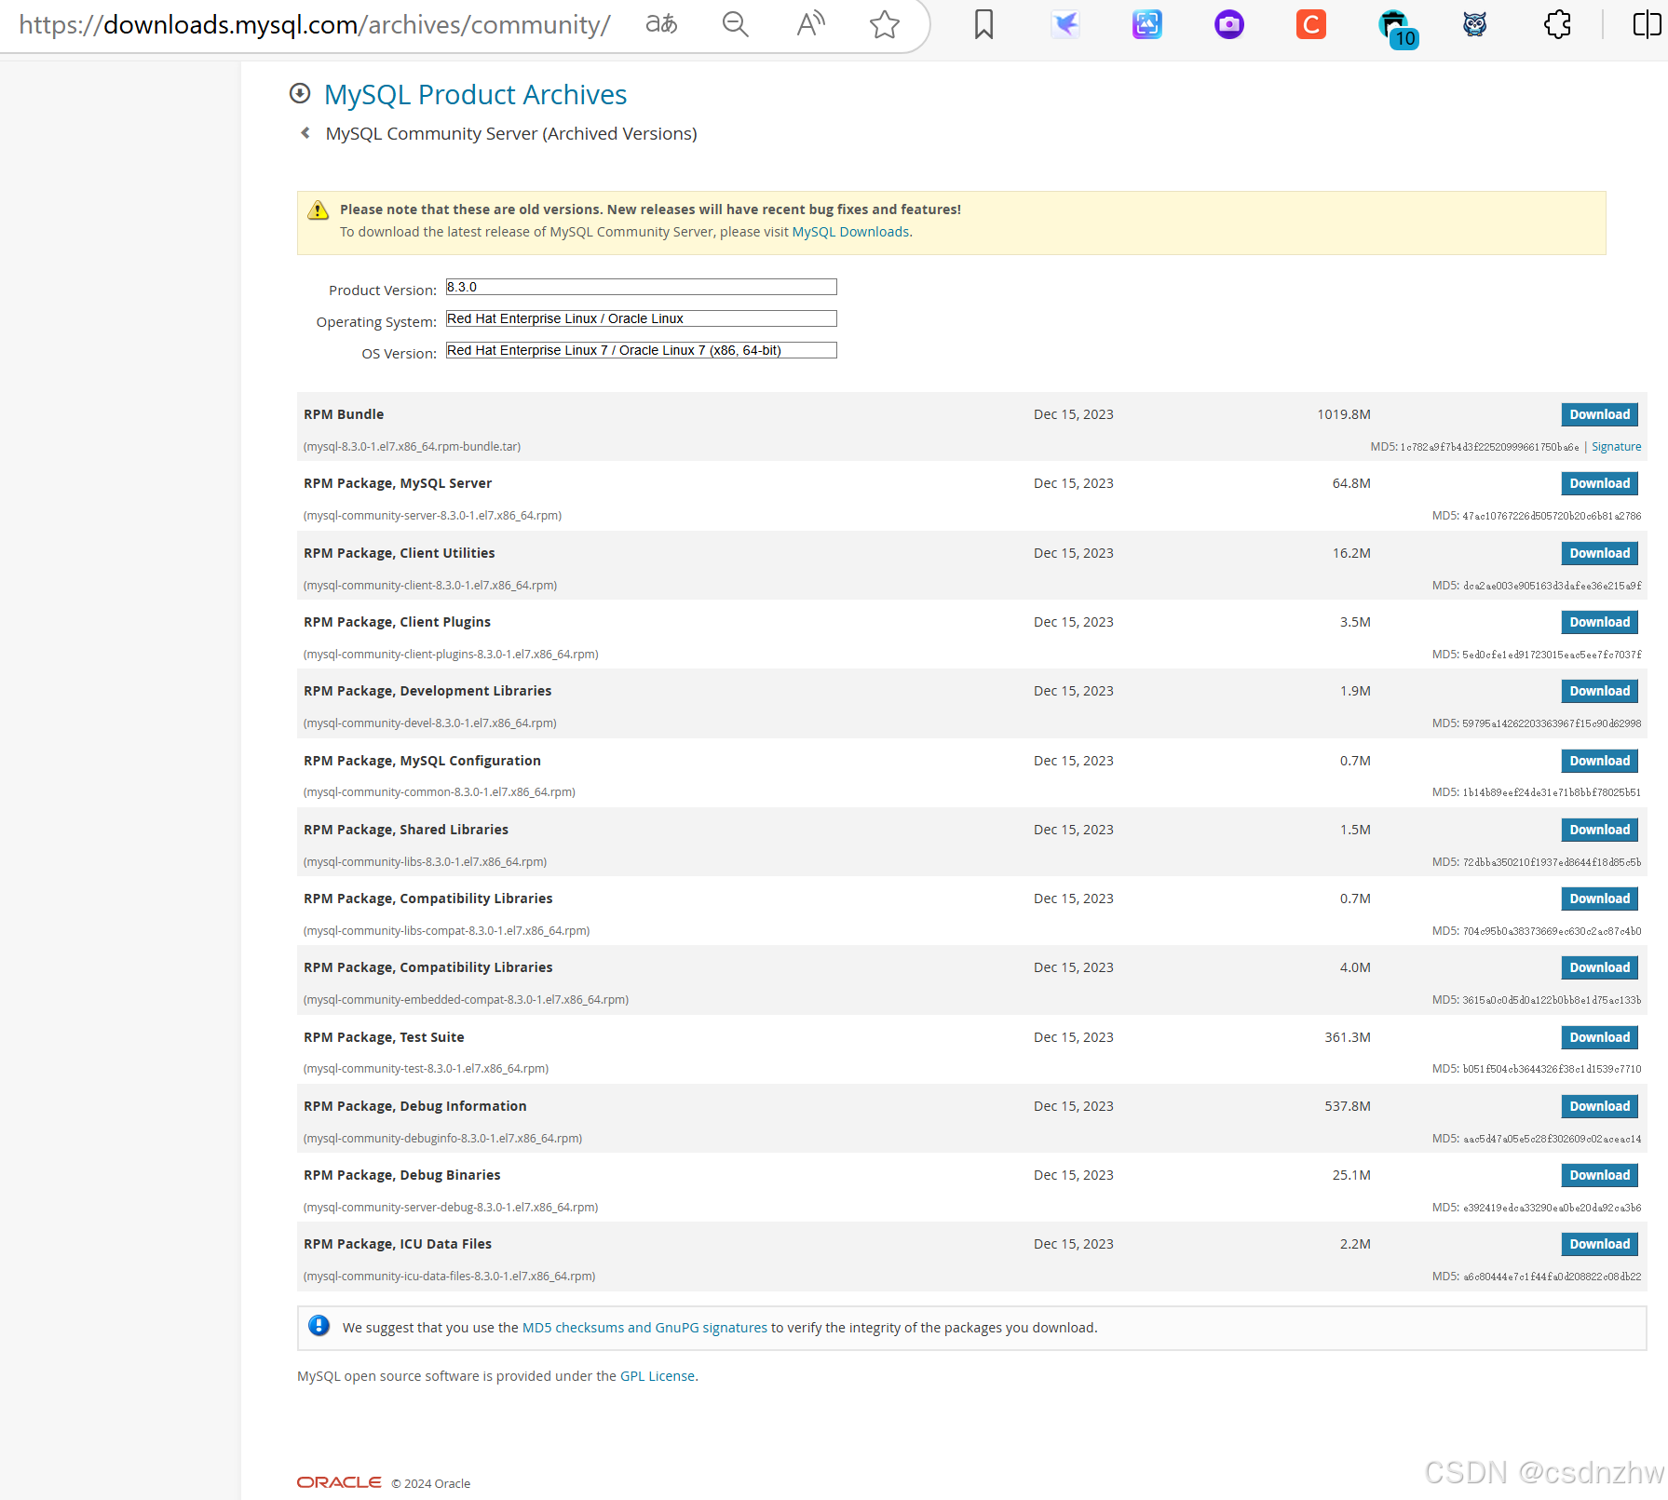Screen dimensions: 1668x1500
Task: Click the blue bird extension icon
Action: [1065, 24]
